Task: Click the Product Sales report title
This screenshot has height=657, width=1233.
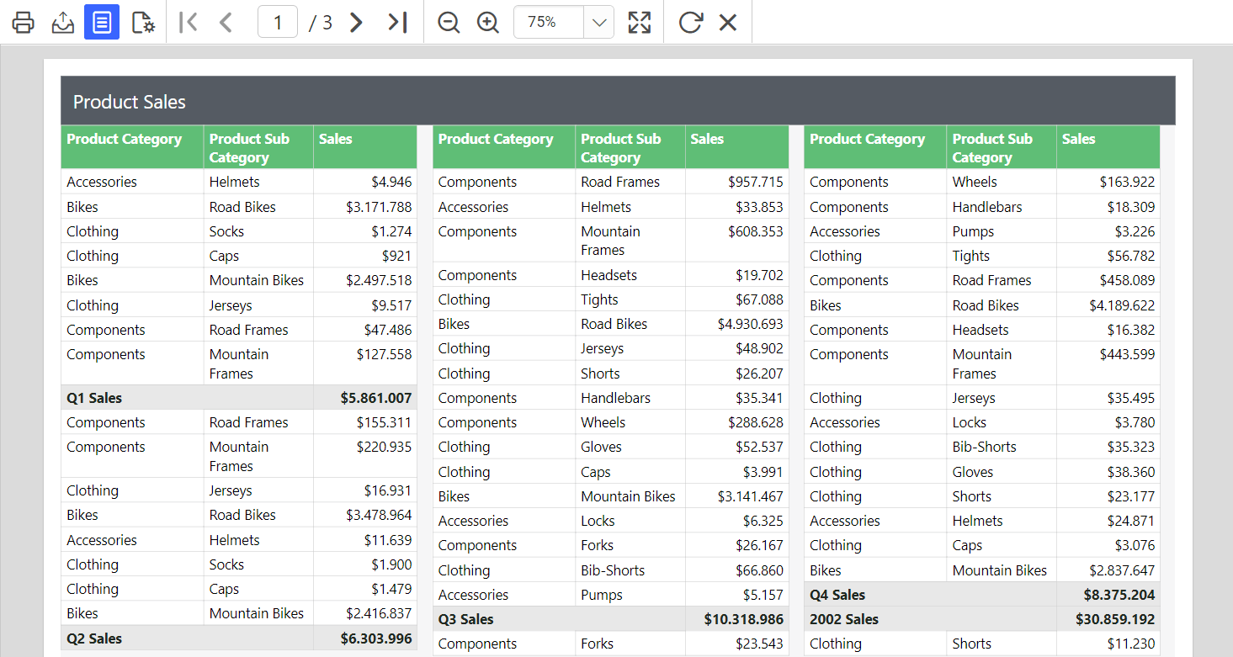Action: point(129,102)
